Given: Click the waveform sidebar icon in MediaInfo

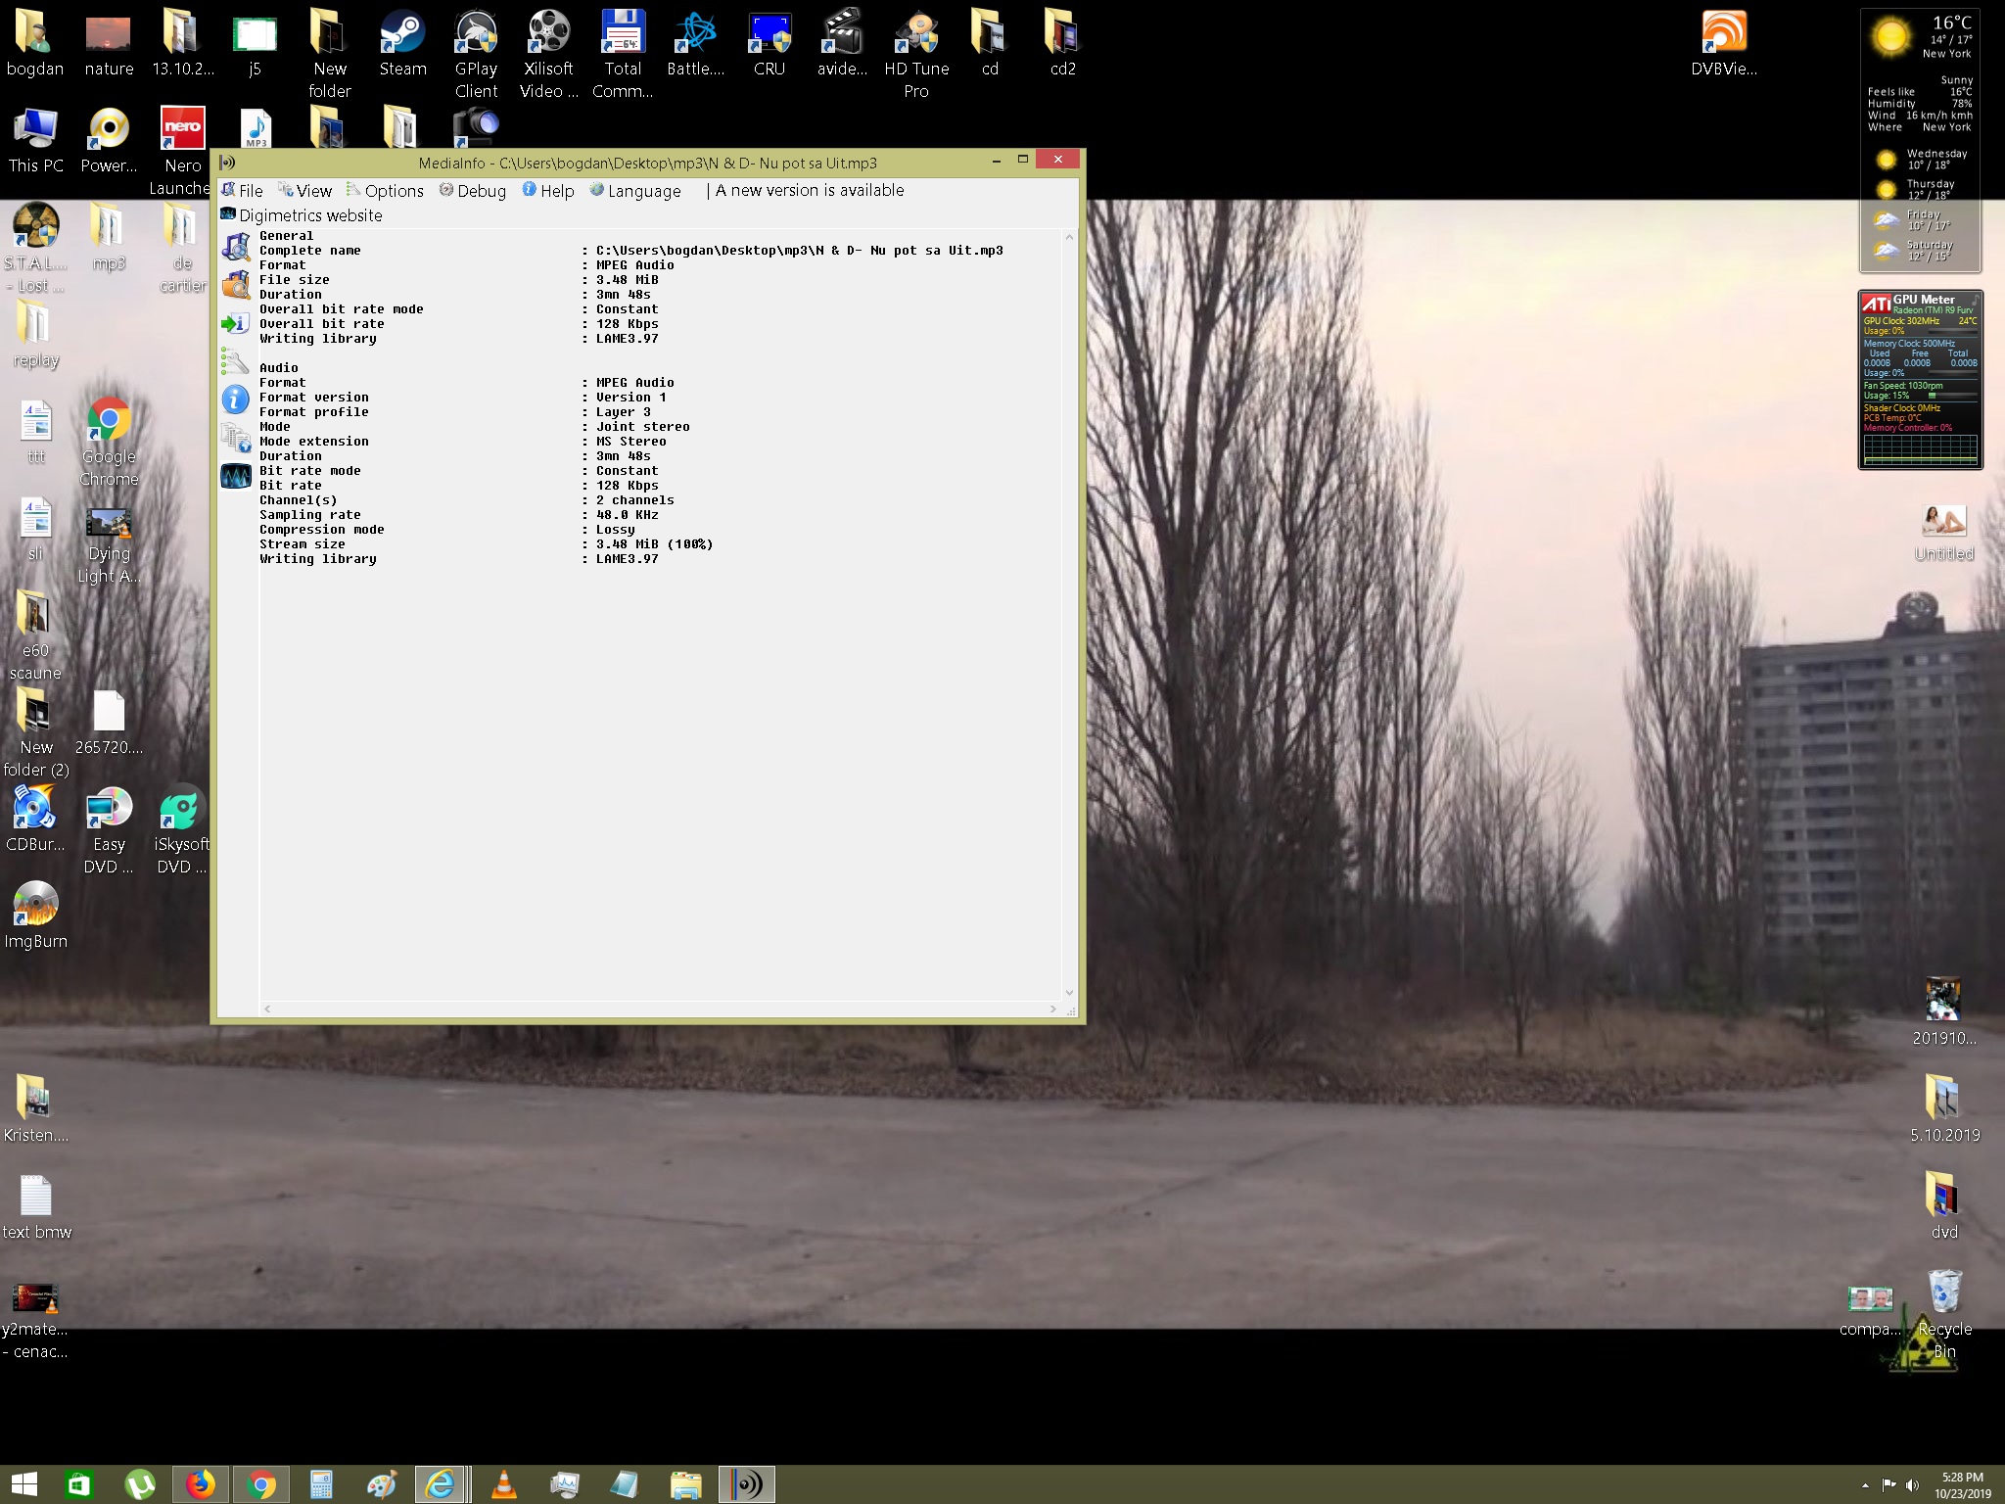Looking at the screenshot, I should (x=235, y=476).
